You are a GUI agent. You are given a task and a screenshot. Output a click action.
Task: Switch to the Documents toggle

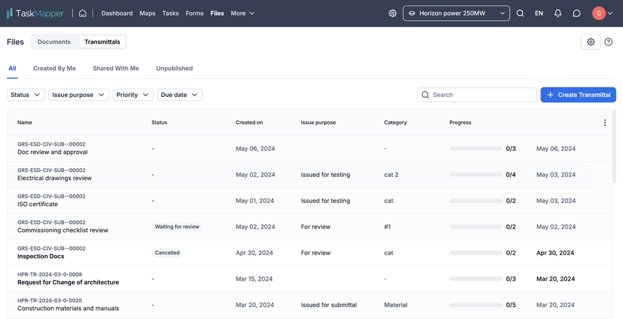point(54,42)
